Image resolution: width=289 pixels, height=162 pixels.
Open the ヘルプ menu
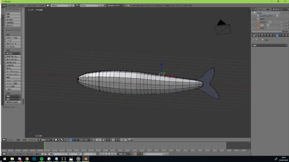pos(42,6)
